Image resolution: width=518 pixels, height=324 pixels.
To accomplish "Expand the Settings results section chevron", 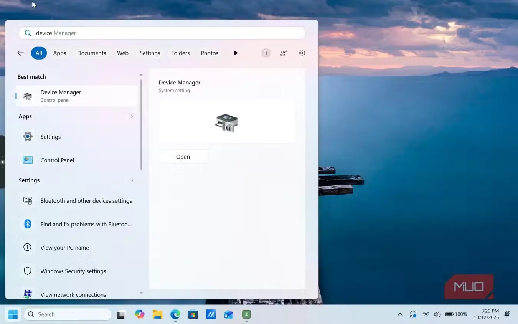I will pyautogui.click(x=132, y=180).
